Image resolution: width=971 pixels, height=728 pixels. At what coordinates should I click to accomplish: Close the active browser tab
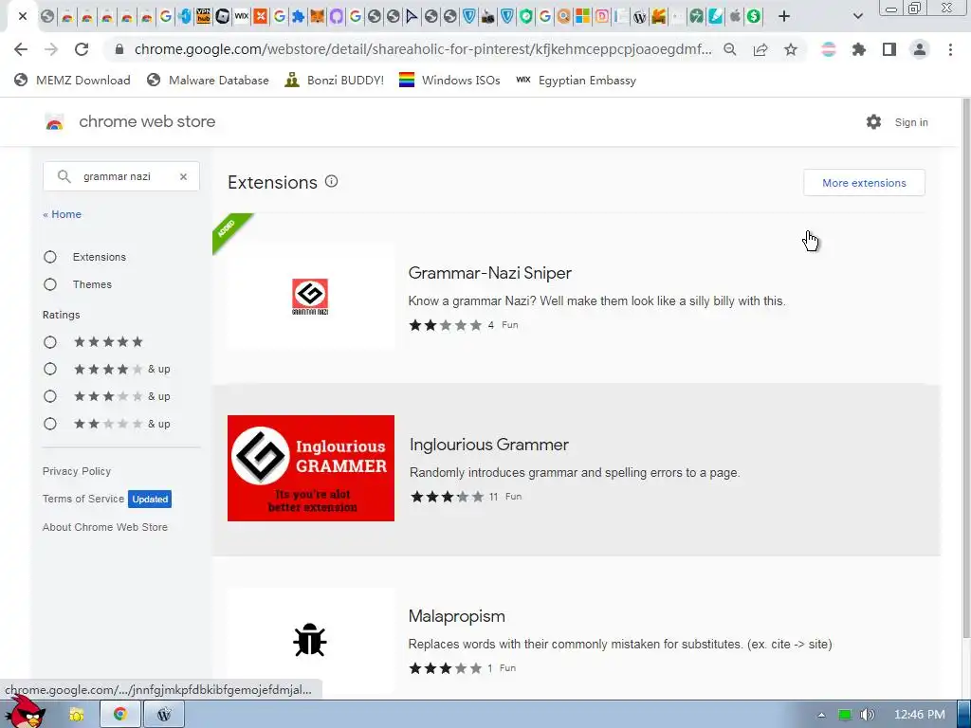coord(23,16)
